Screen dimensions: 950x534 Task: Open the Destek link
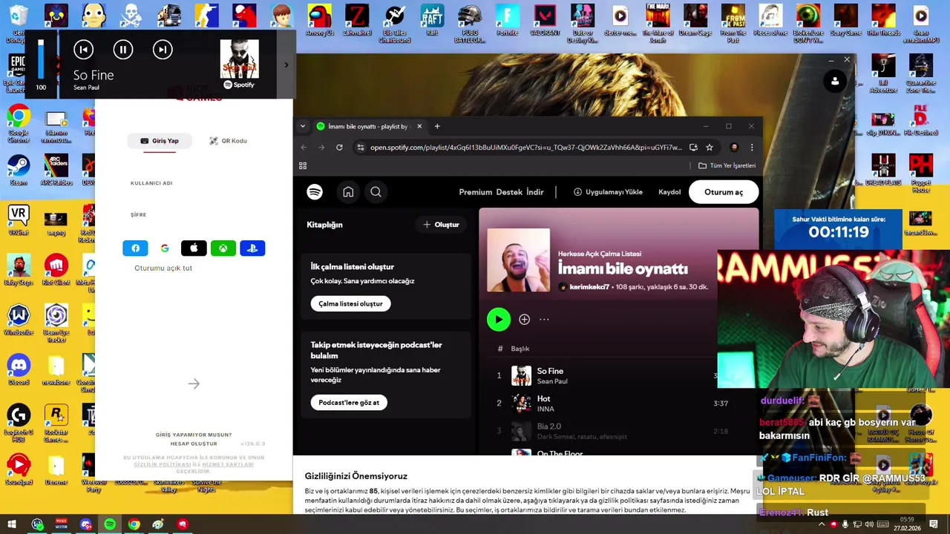[x=509, y=192]
